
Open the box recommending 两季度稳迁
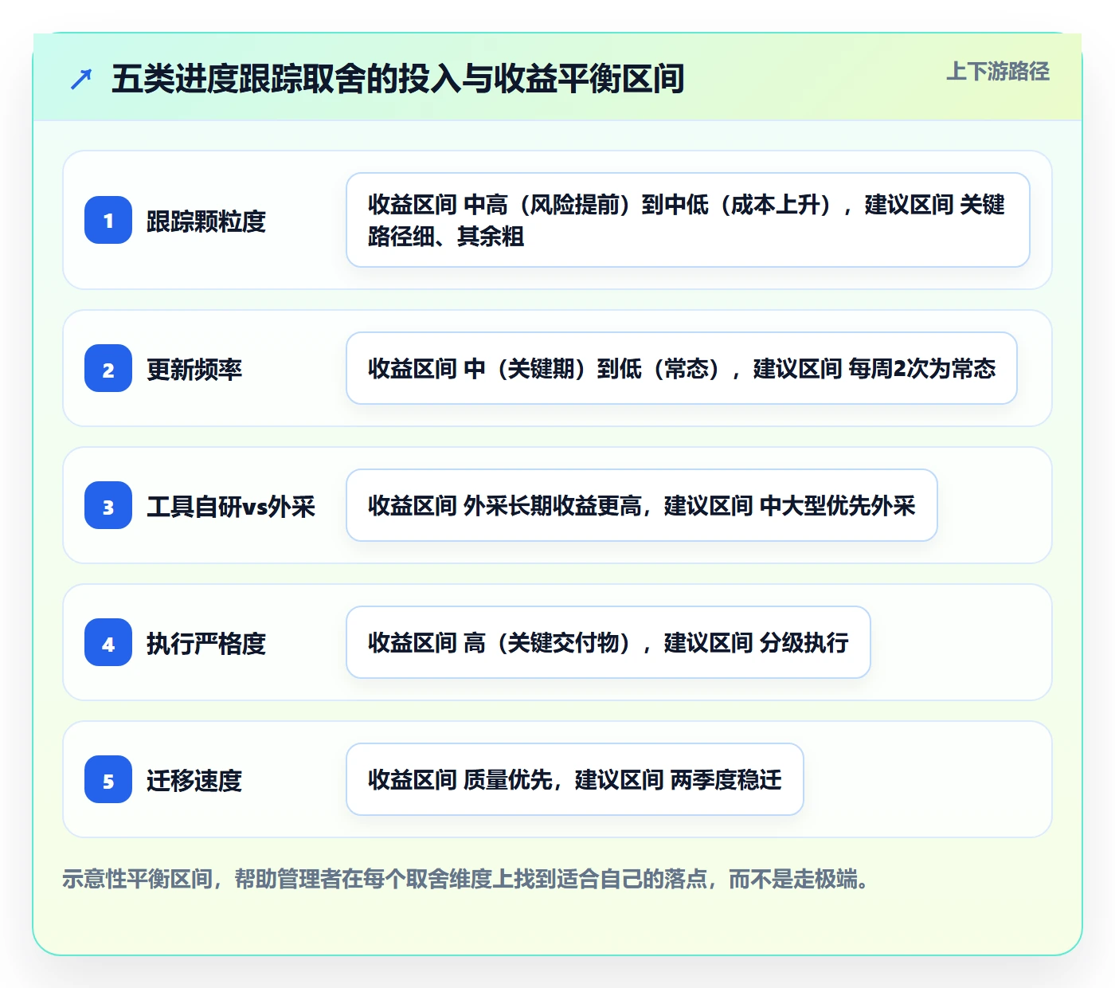(575, 779)
